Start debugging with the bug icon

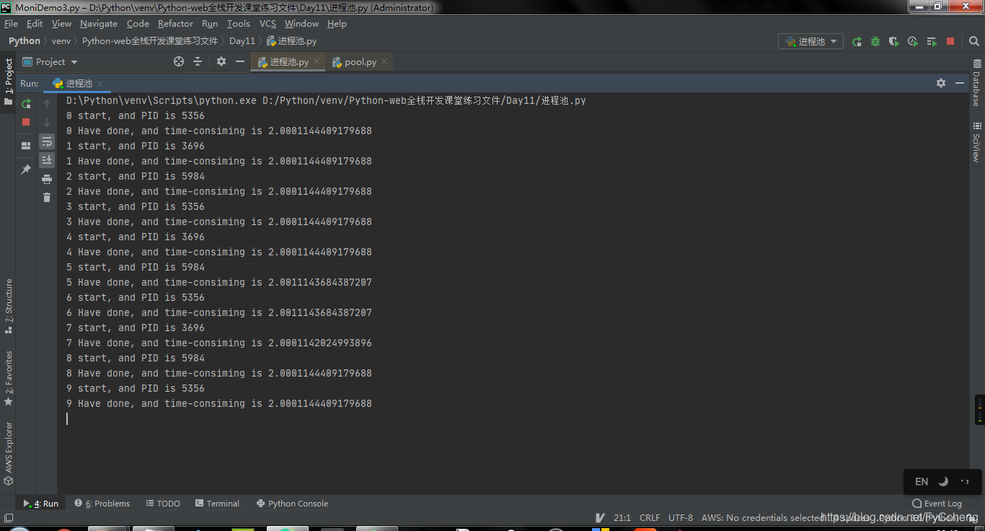click(875, 42)
